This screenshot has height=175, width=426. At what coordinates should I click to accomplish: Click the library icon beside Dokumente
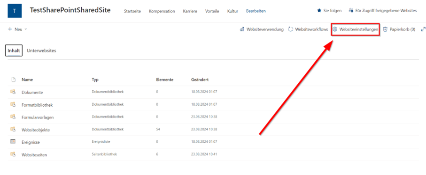coord(13,92)
